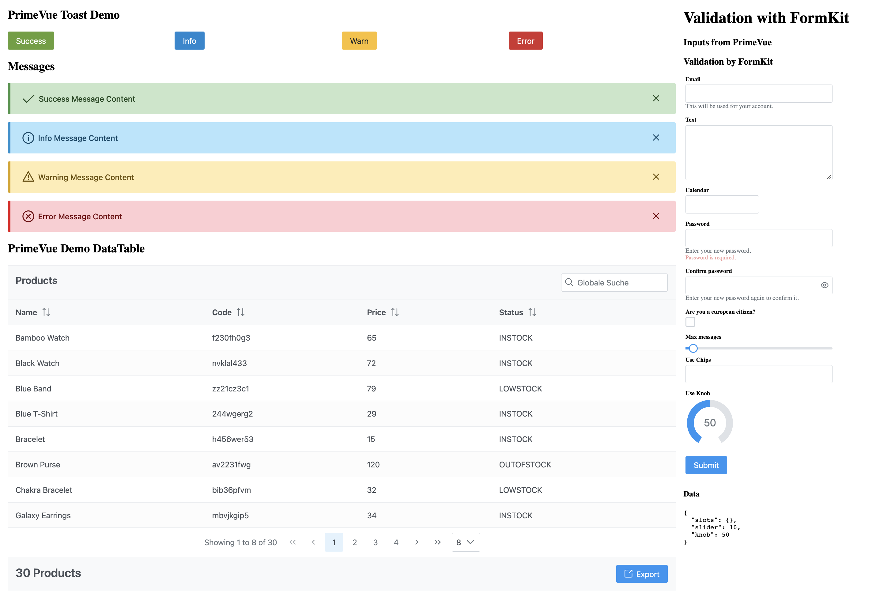
Task: Select page 4 in the paginator
Action: coord(396,542)
